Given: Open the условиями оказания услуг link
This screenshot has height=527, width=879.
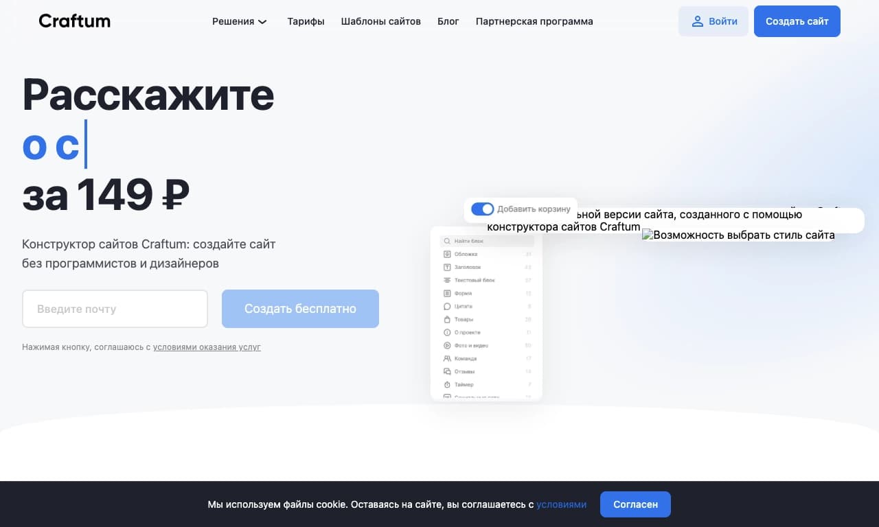Looking at the screenshot, I should [x=207, y=347].
